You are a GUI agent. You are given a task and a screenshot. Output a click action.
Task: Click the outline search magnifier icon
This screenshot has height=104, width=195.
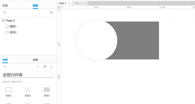coord(5,13)
